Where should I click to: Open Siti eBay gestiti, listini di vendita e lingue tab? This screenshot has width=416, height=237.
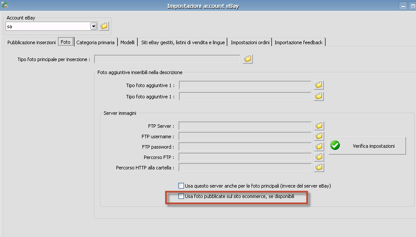[183, 42]
